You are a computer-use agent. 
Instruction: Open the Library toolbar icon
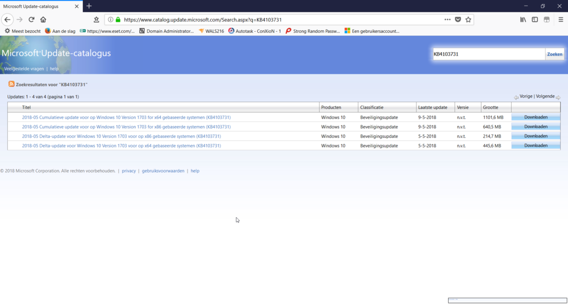pos(523,19)
